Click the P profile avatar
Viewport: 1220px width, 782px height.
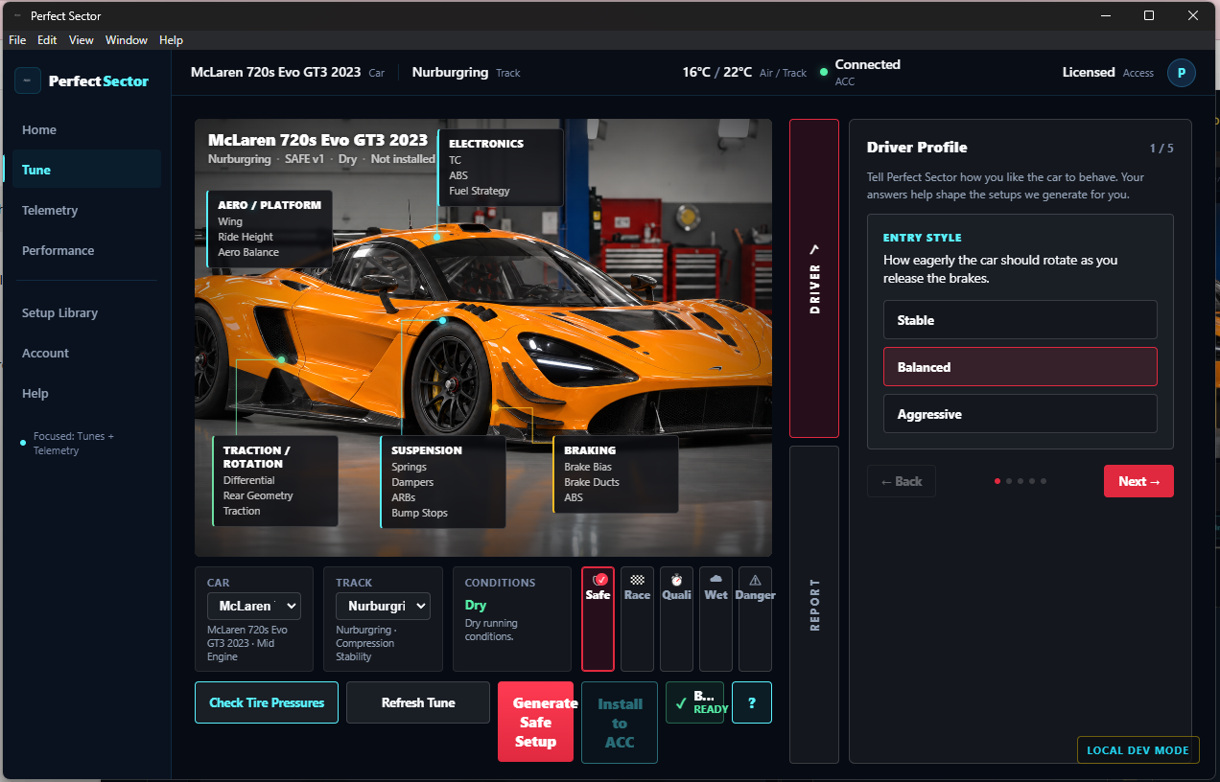[x=1182, y=73]
